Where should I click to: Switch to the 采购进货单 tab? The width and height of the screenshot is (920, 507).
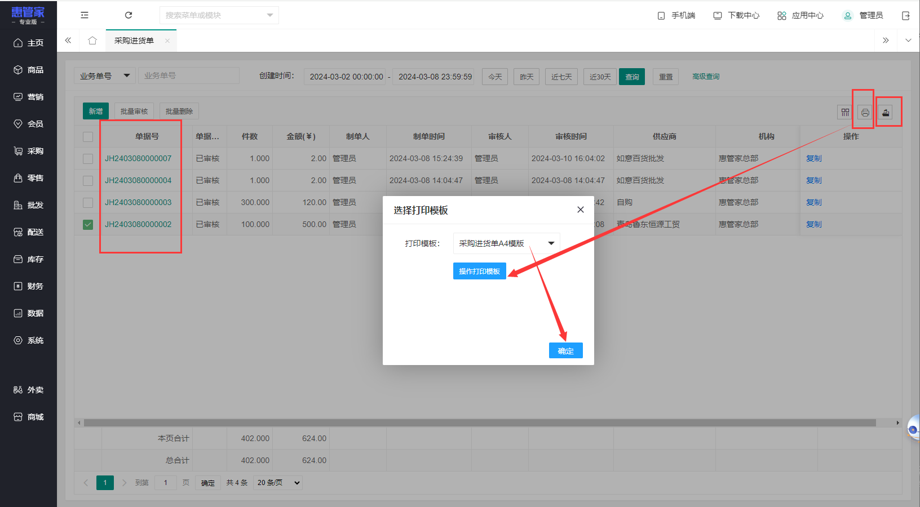coord(134,41)
